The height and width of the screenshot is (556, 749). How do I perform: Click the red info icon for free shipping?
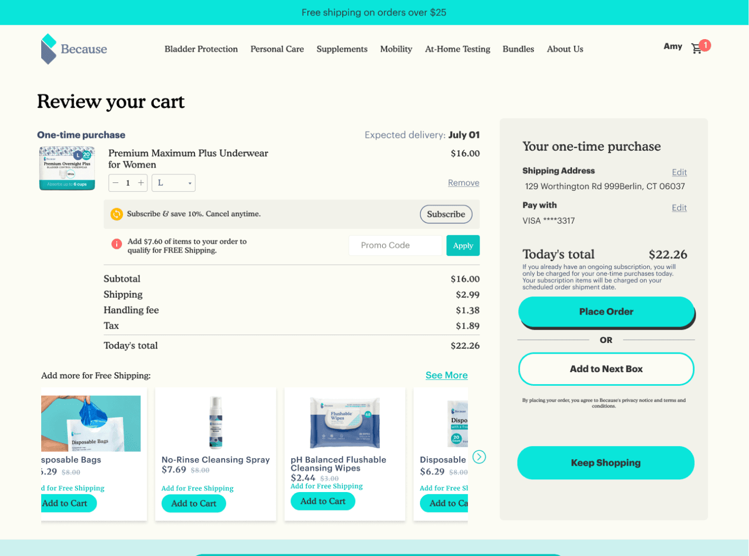coord(116,244)
